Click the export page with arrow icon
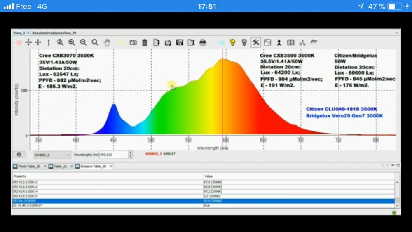This screenshot has width=412, height=232. pyautogui.click(x=191, y=42)
